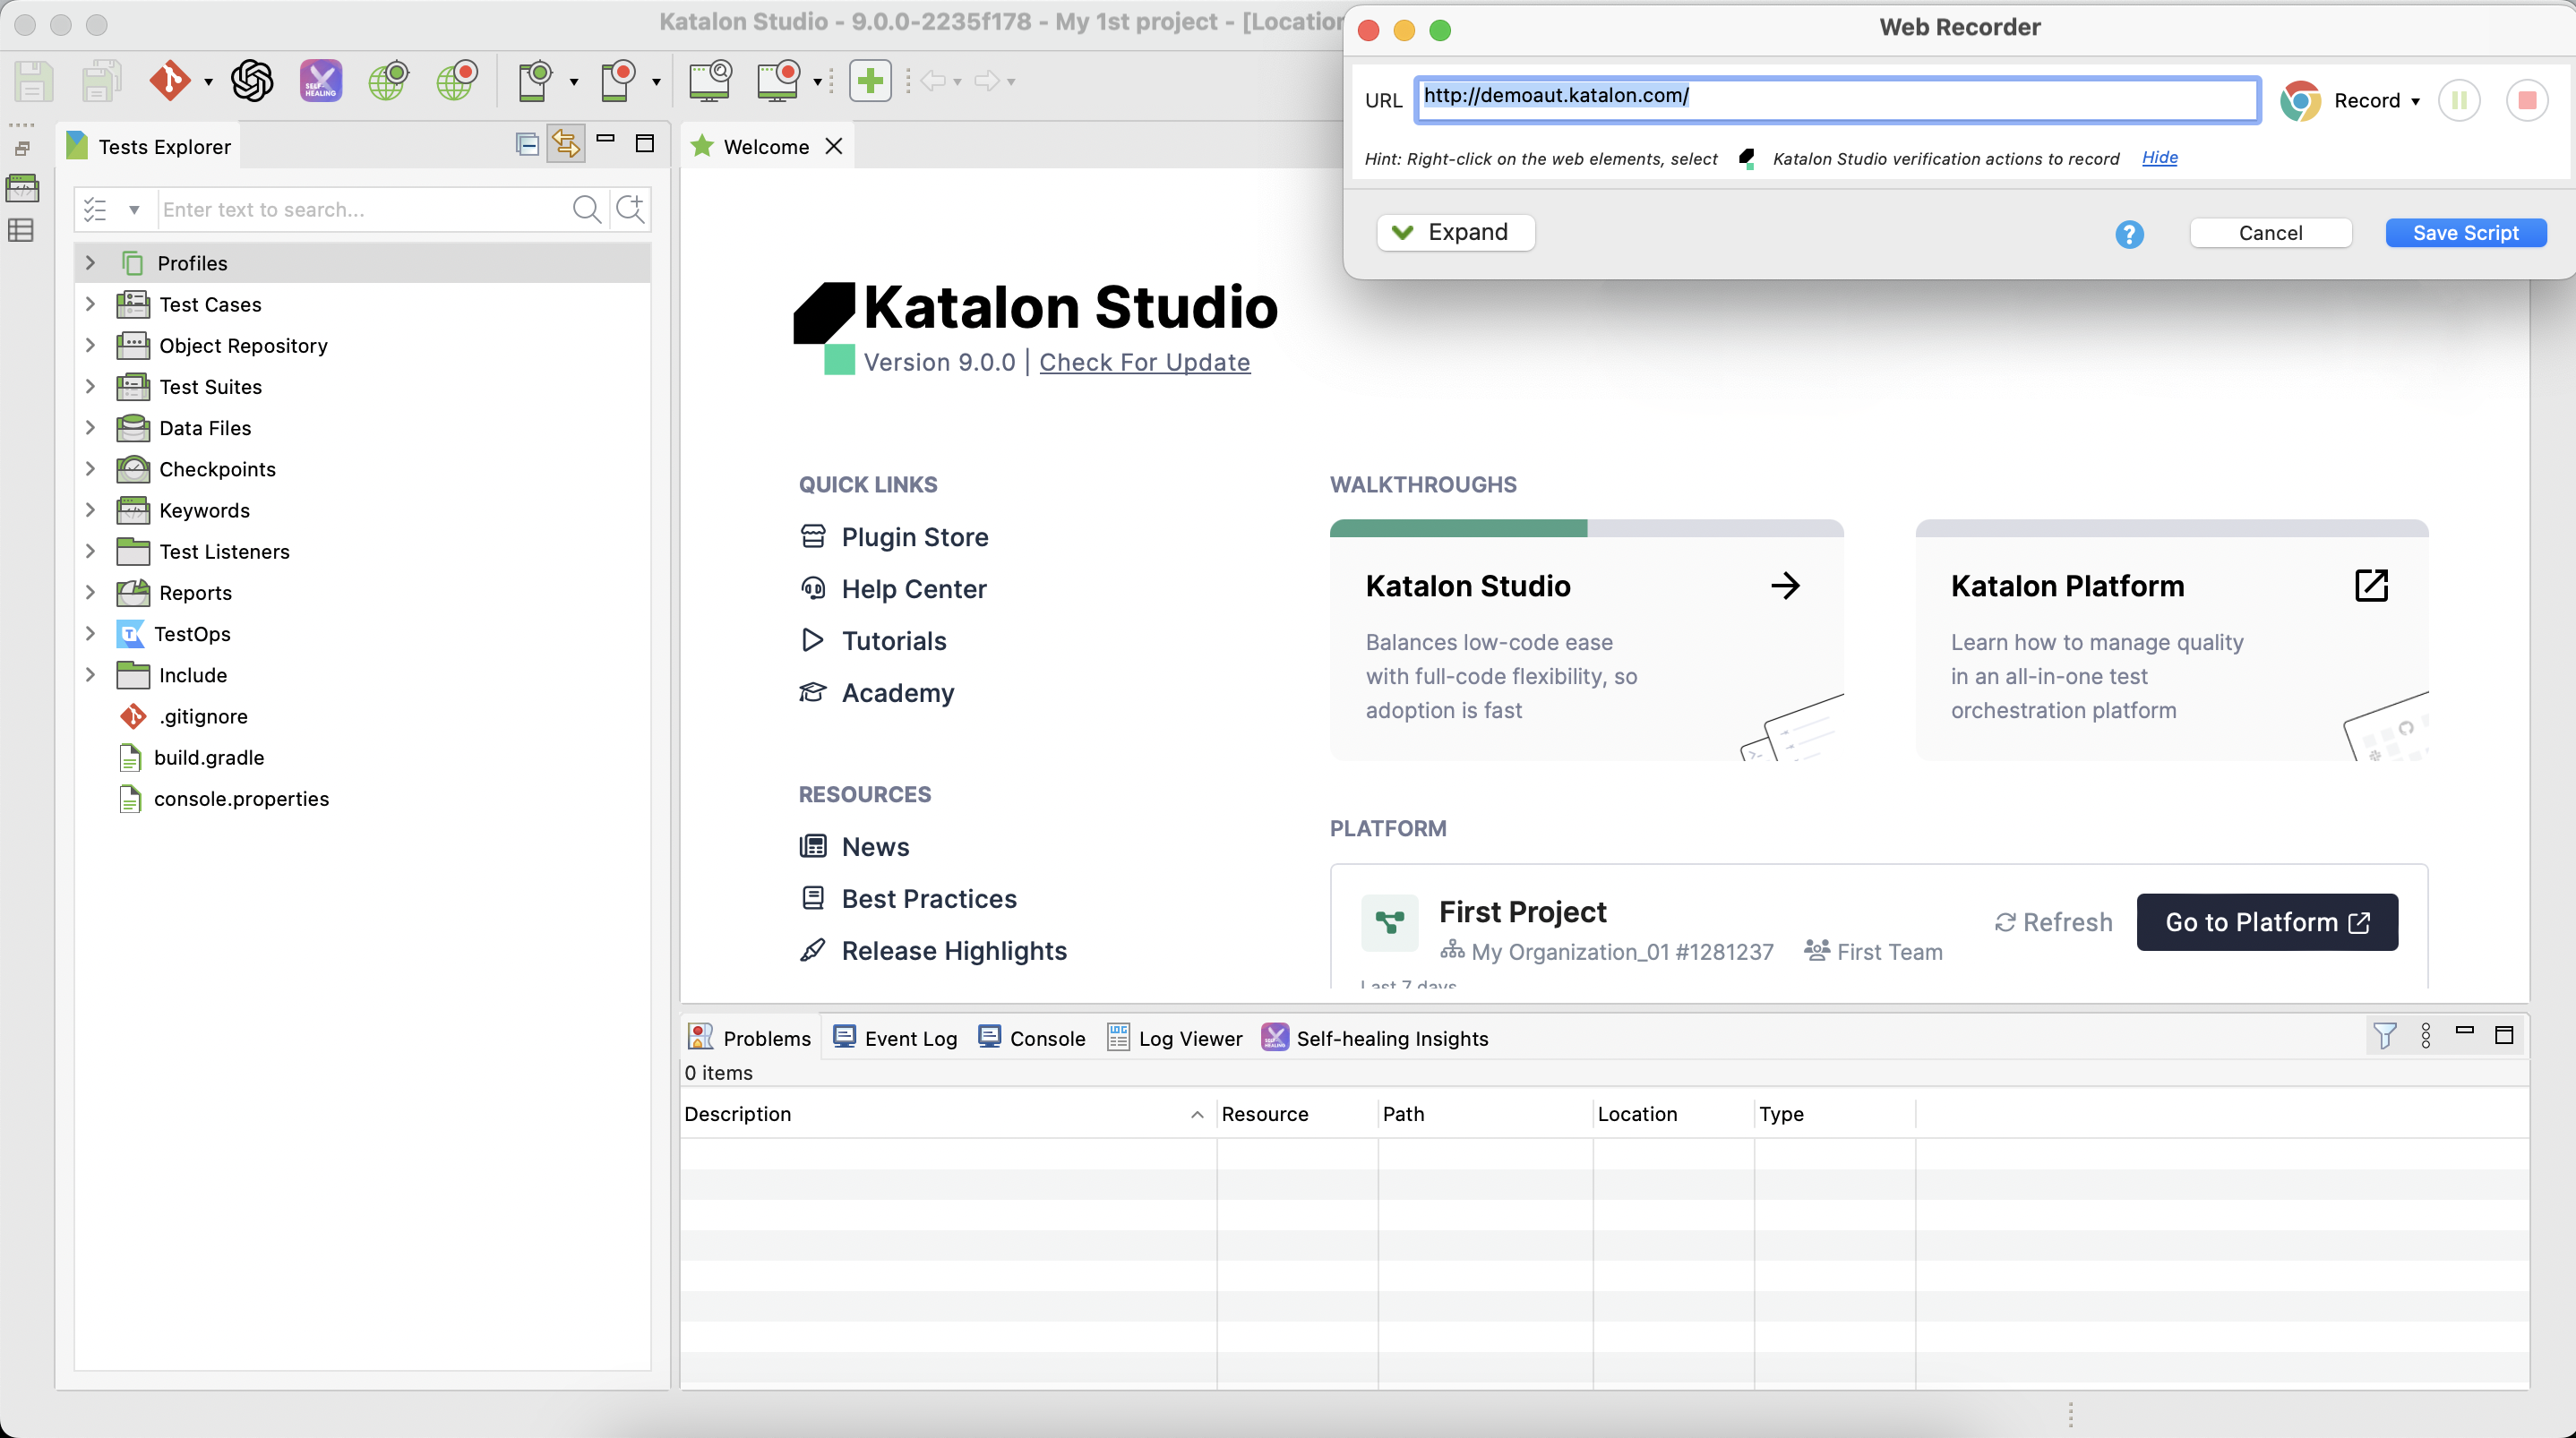Switch to the Console tab

tap(1033, 1038)
